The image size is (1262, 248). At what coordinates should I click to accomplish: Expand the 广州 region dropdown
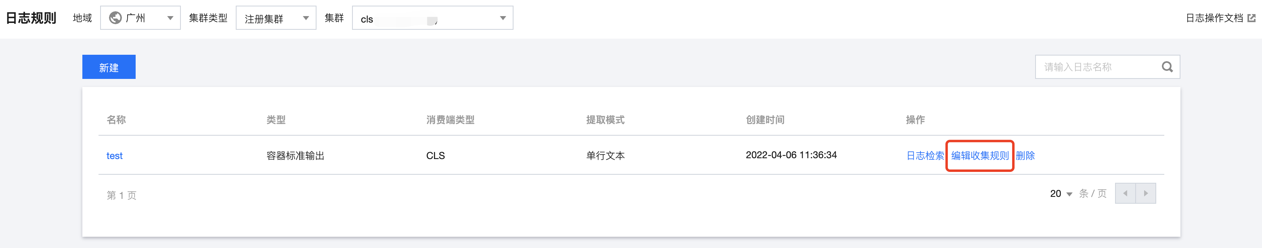tap(140, 18)
